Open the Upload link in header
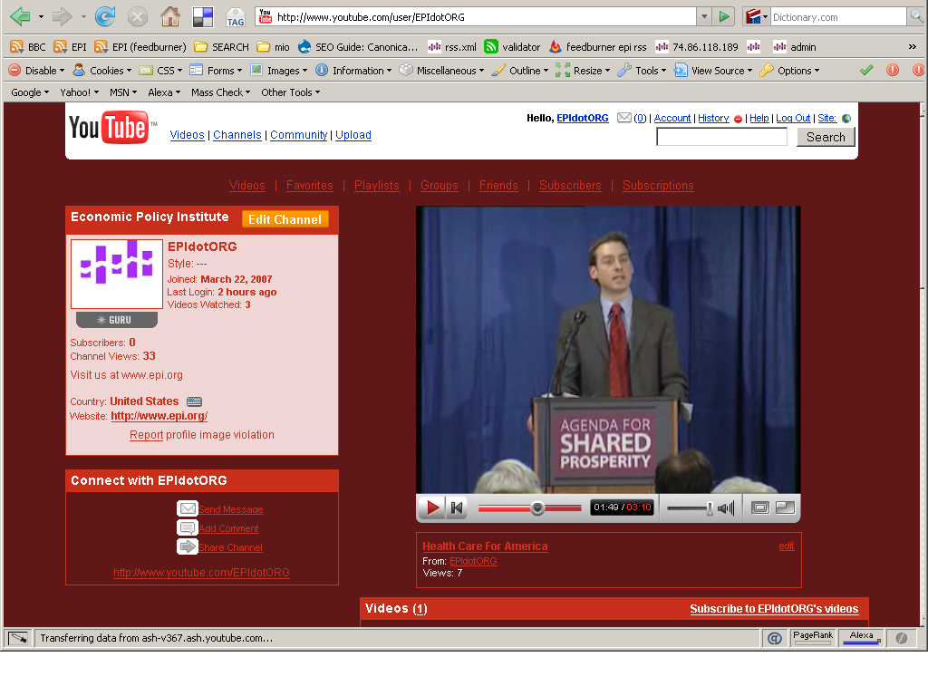 (353, 135)
